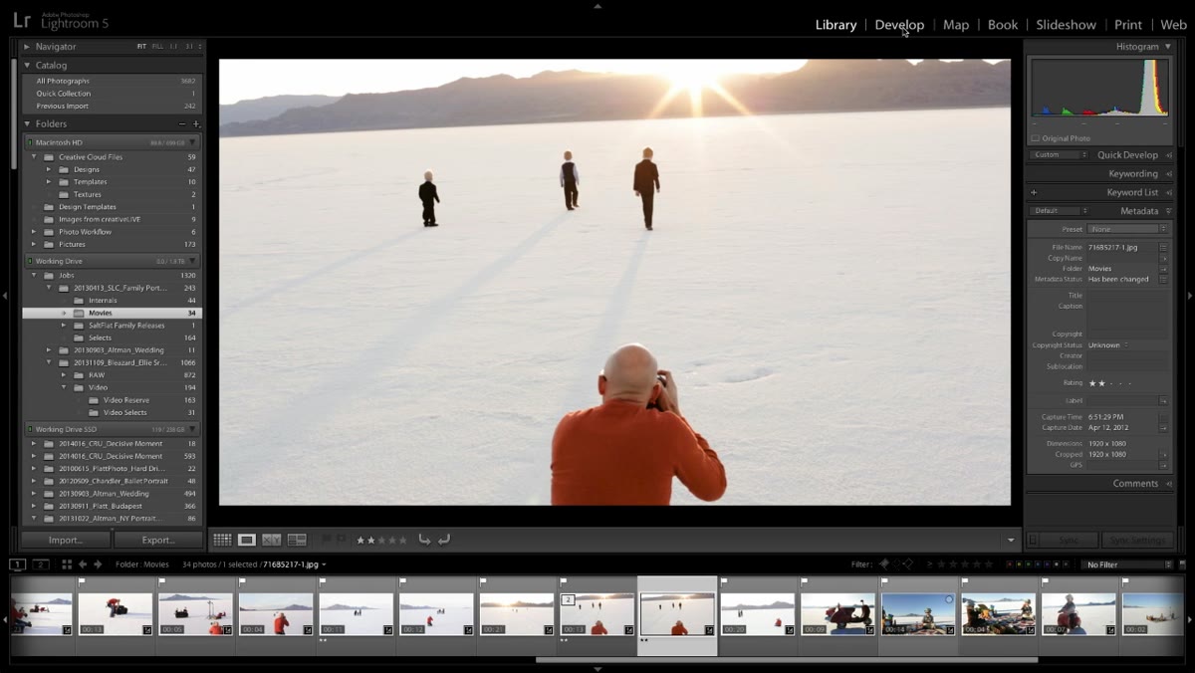Toggle the auto sync switch beside Sync

[x=1032, y=540]
